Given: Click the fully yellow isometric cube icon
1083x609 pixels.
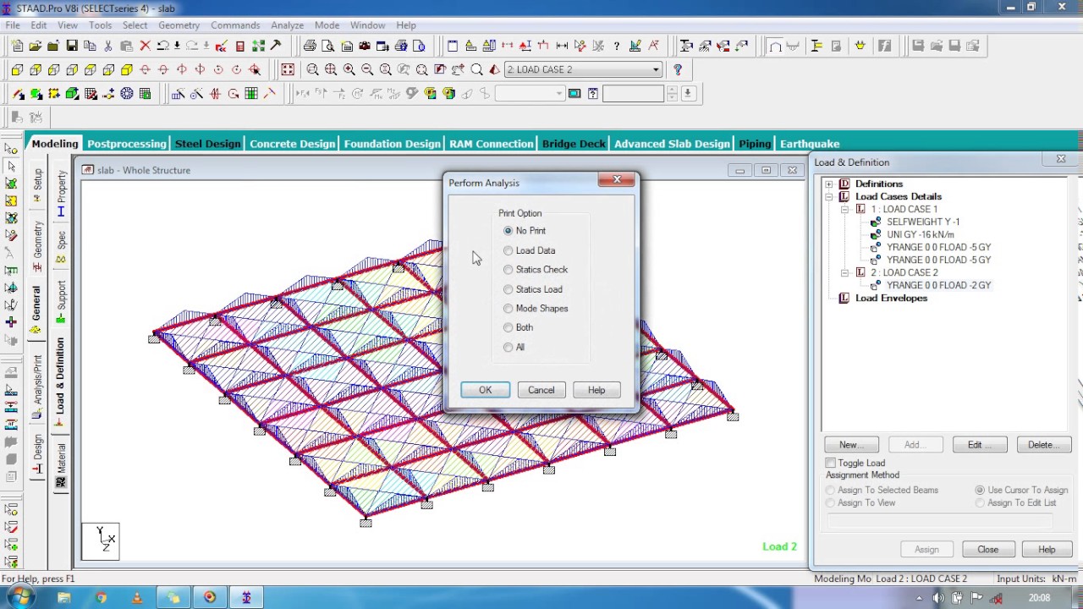Looking at the screenshot, I should (127, 69).
